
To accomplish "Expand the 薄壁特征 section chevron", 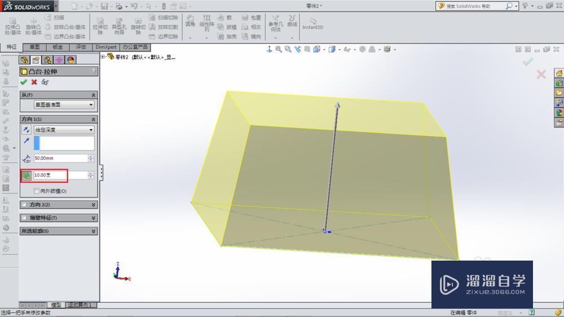I will (94, 218).
